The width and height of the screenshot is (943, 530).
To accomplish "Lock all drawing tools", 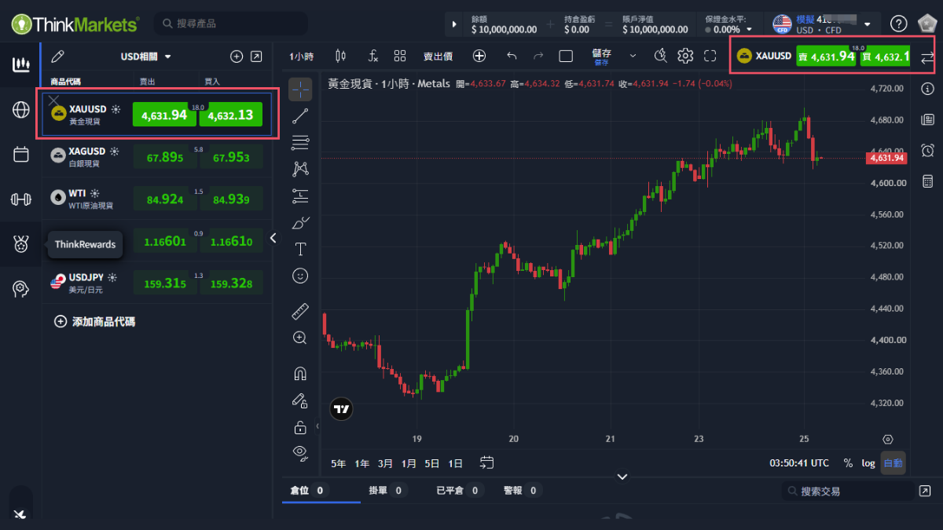I will pos(300,427).
